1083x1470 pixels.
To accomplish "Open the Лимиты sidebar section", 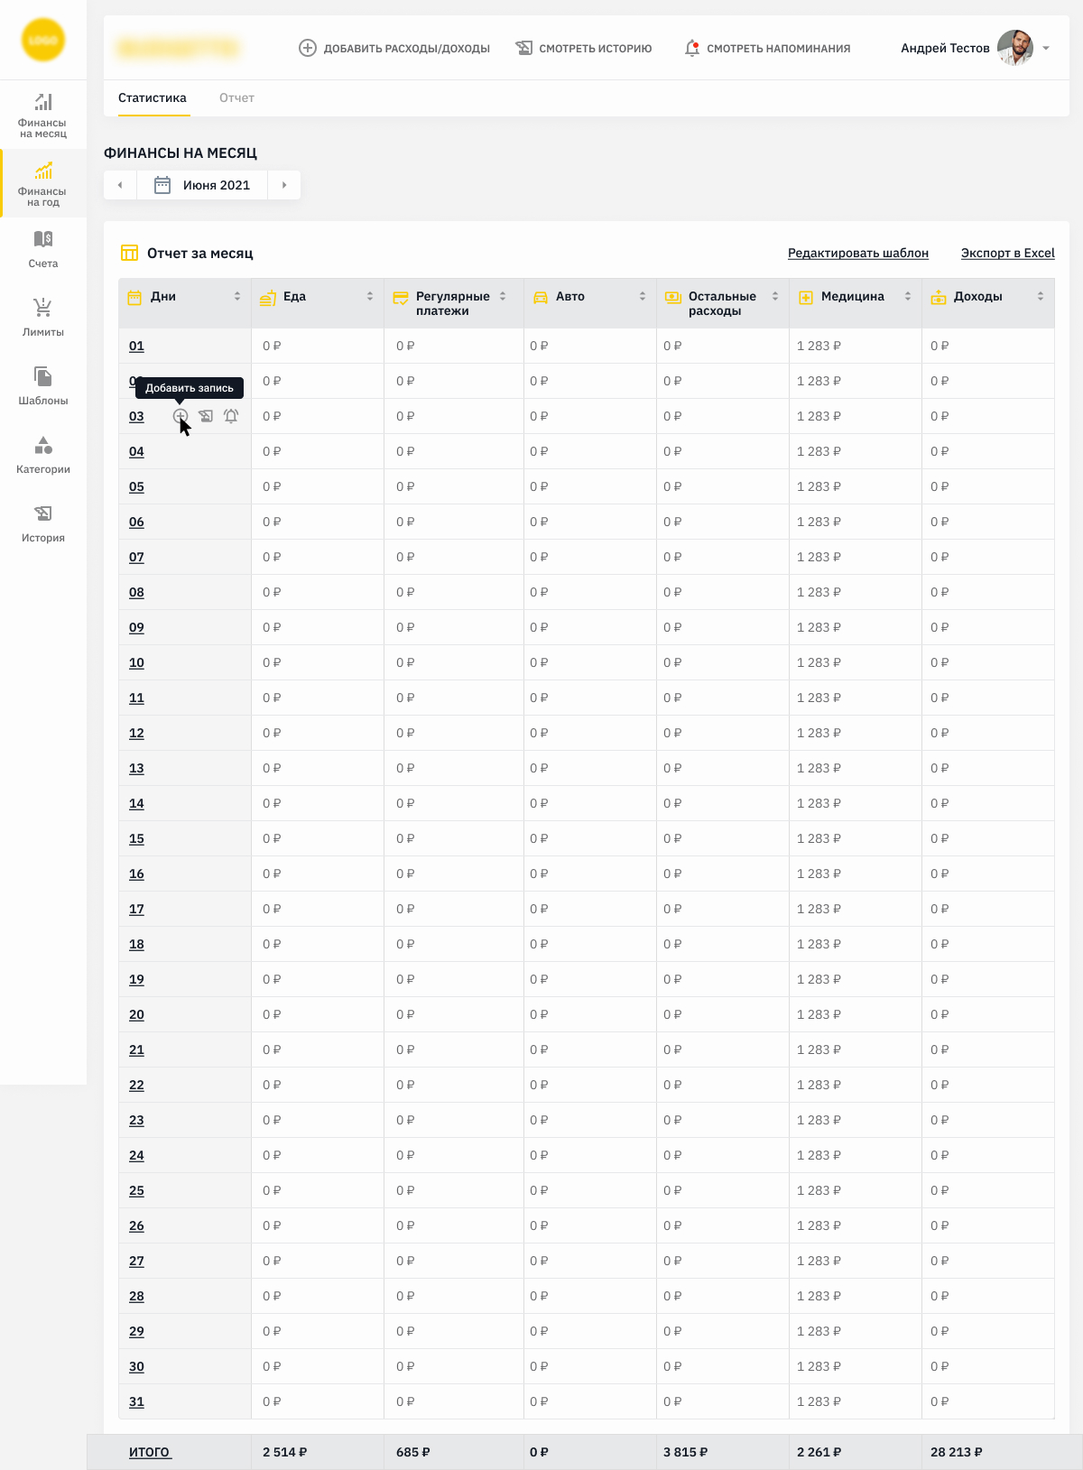I will point(43,318).
